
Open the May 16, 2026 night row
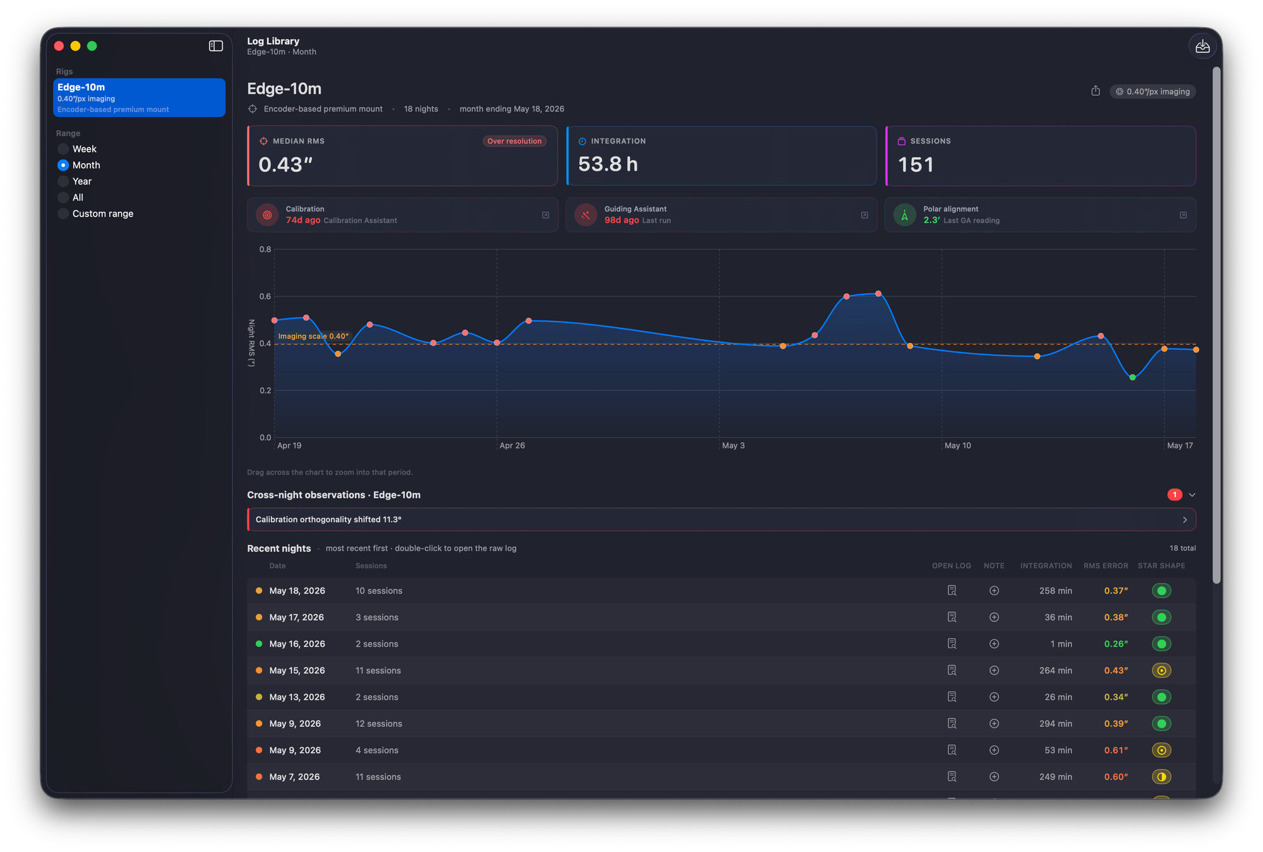(x=721, y=644)
